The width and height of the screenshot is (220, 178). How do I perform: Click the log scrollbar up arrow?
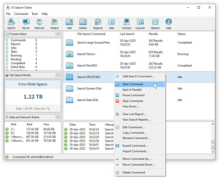(x=213, y=124)
